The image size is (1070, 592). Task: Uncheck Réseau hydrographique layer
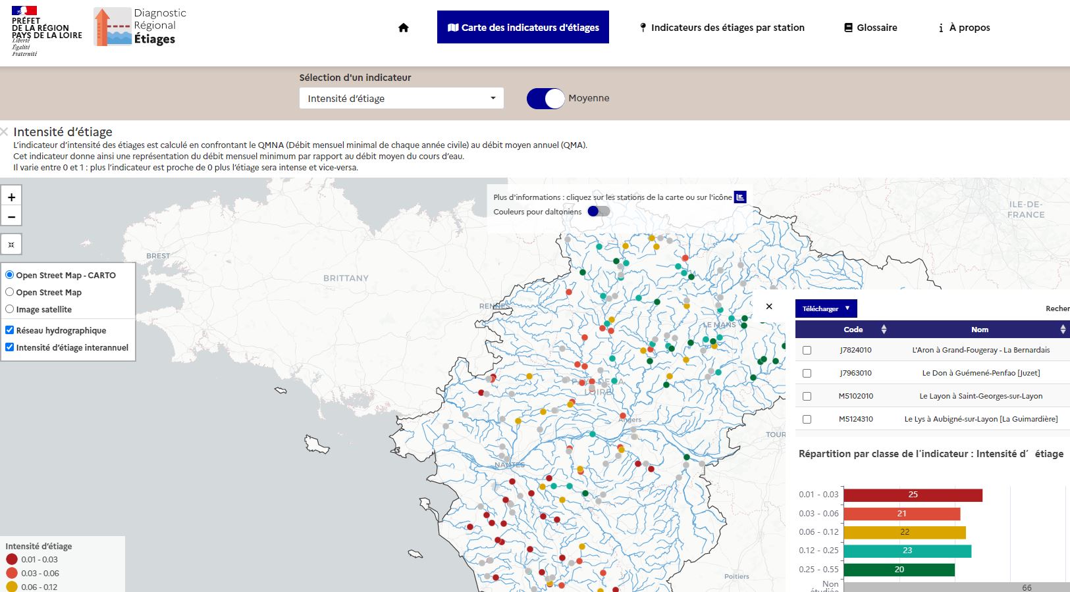click(9, 330)
